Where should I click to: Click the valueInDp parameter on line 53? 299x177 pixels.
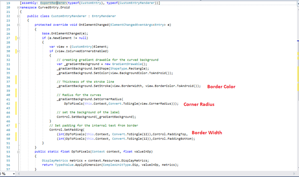(143, 152)
